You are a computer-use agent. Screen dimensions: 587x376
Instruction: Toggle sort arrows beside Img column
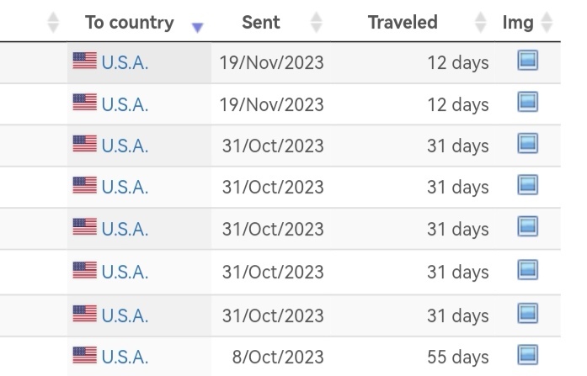point(547,22)
